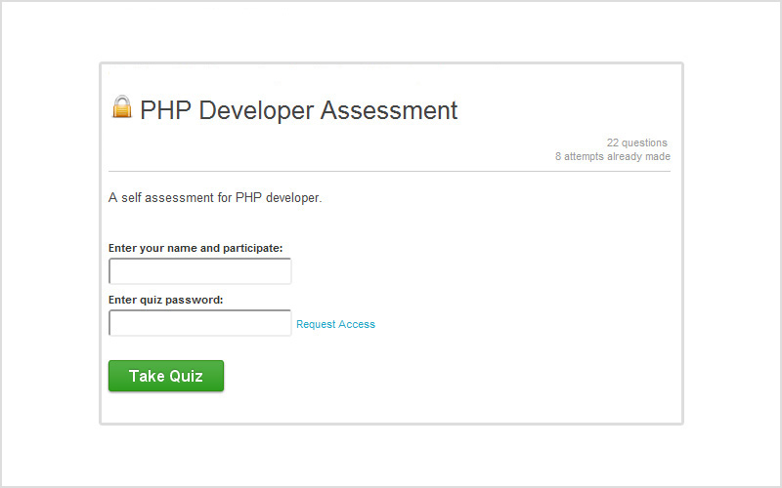Place cursor in the participant name box
782x488 pixels.
[x=199, y=271]
